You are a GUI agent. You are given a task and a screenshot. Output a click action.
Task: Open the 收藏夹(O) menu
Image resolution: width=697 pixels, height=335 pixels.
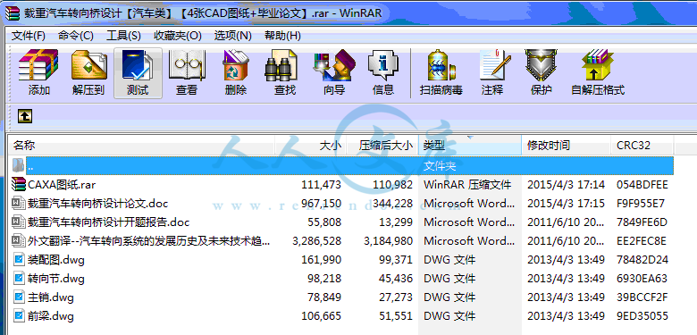(178, 36)
